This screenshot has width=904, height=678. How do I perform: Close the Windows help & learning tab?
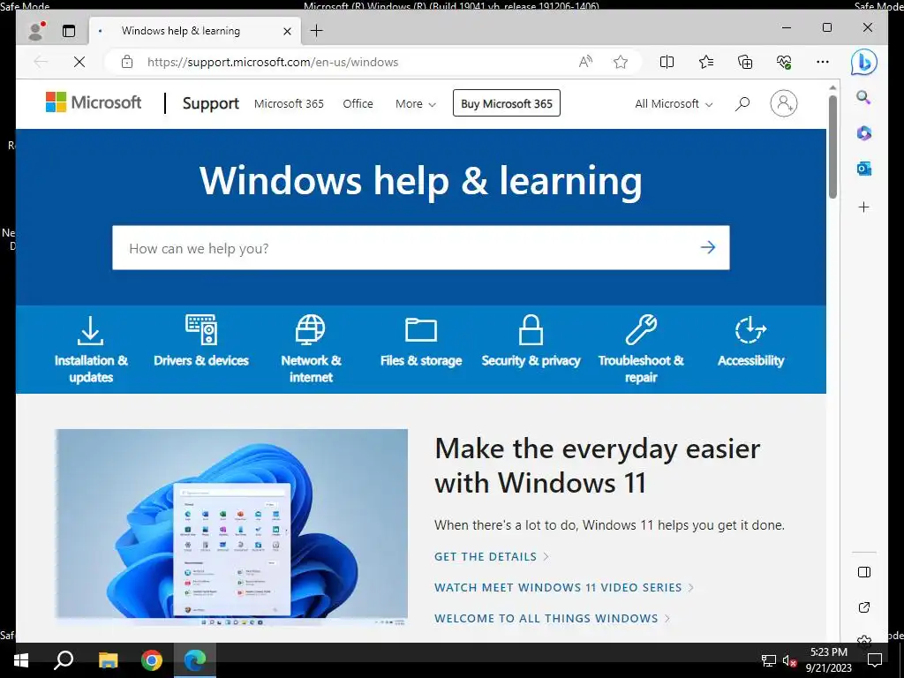(287, 31)
